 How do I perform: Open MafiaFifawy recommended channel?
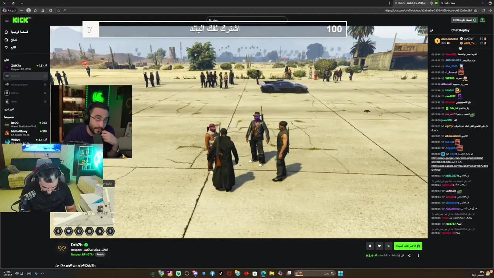coord(25,133)
